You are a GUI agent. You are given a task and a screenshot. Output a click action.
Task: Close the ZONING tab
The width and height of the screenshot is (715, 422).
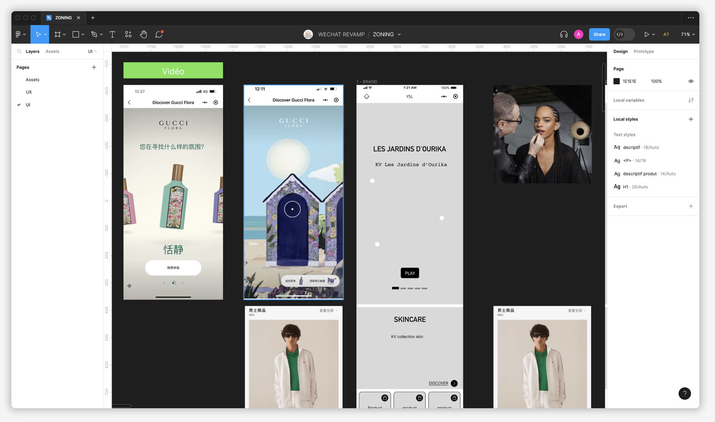click(78, 18)
